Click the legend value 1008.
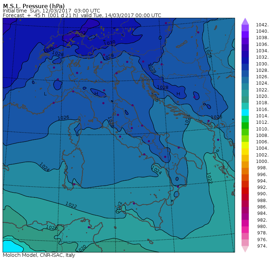Image resolution: width=270 pixels, height=260 pixels. pos(262,136)
